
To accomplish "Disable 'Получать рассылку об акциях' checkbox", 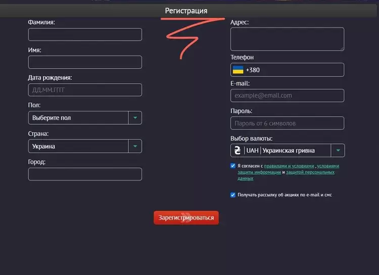I will coord(233,195).
